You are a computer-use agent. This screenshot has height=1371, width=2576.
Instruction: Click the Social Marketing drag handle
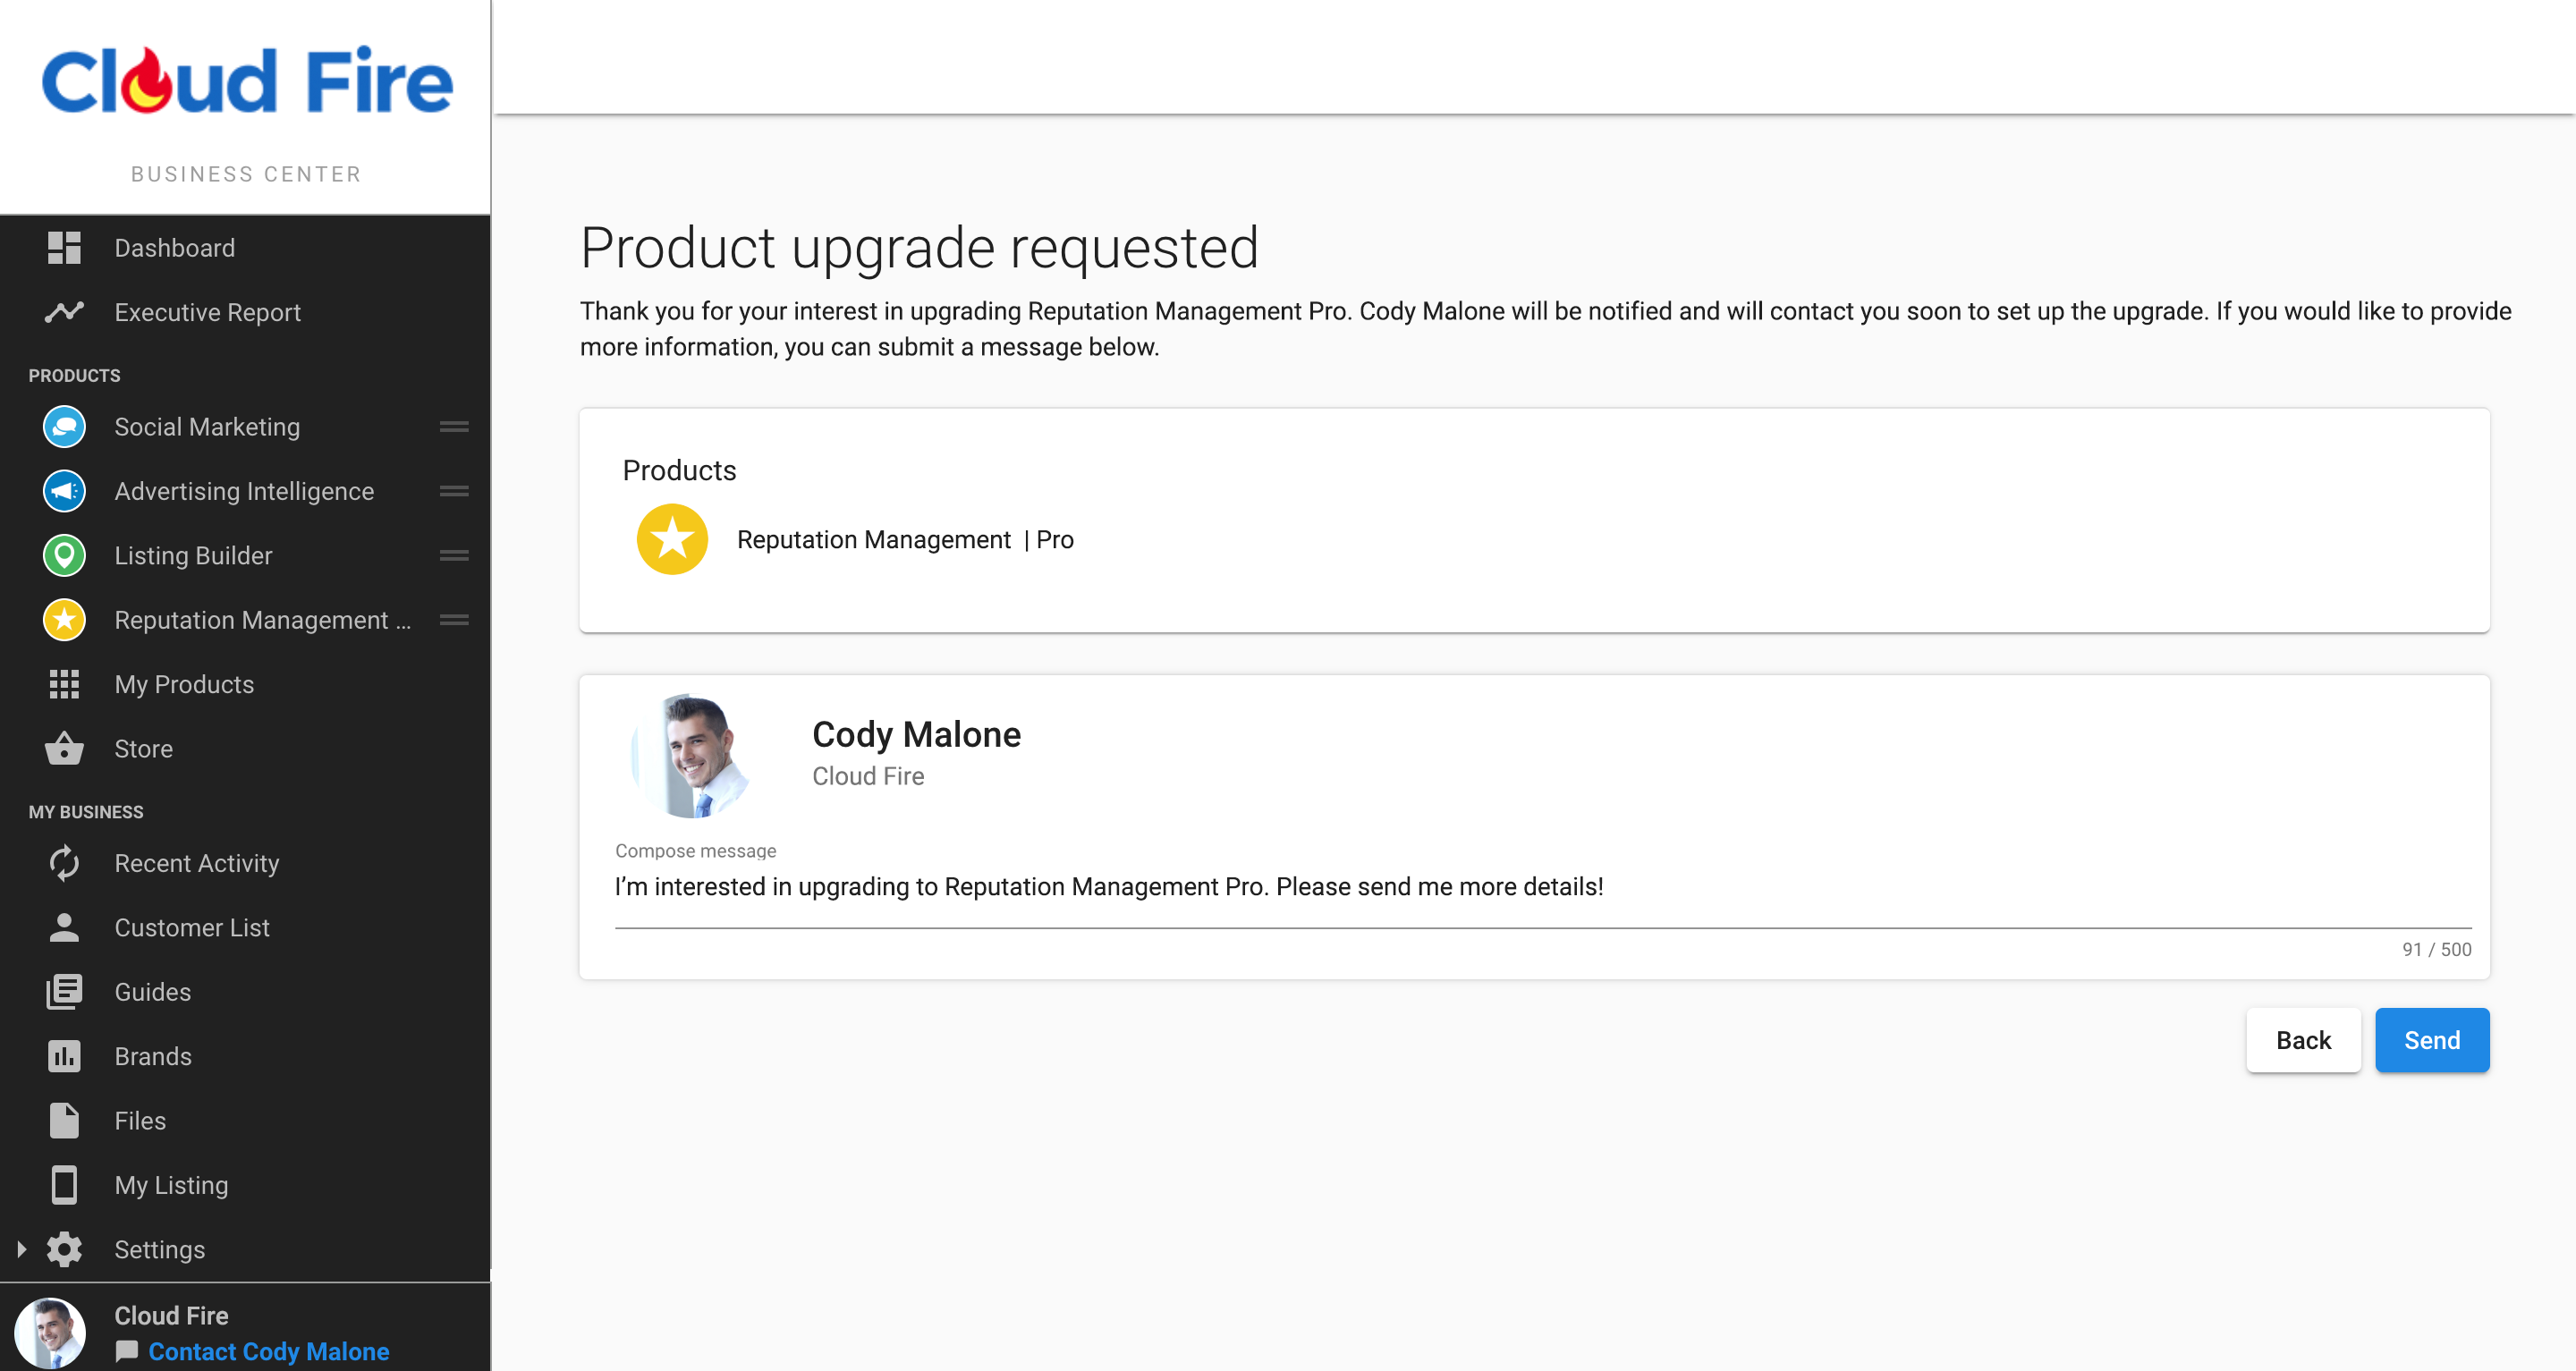(454, 427)
